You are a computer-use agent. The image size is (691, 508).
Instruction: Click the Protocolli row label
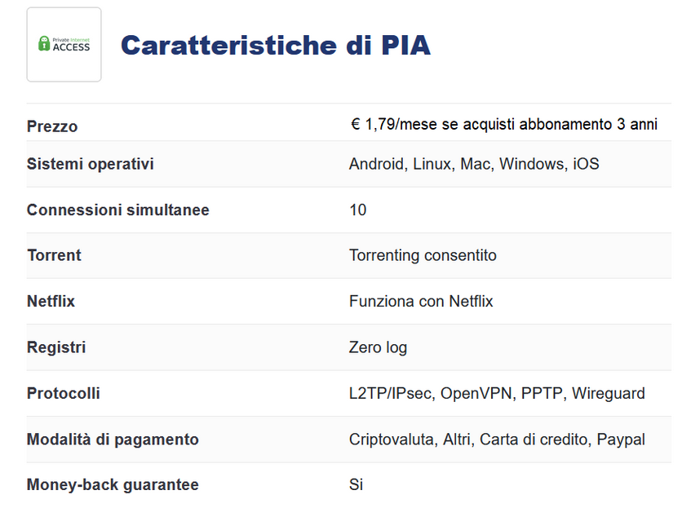click(64, 394)
